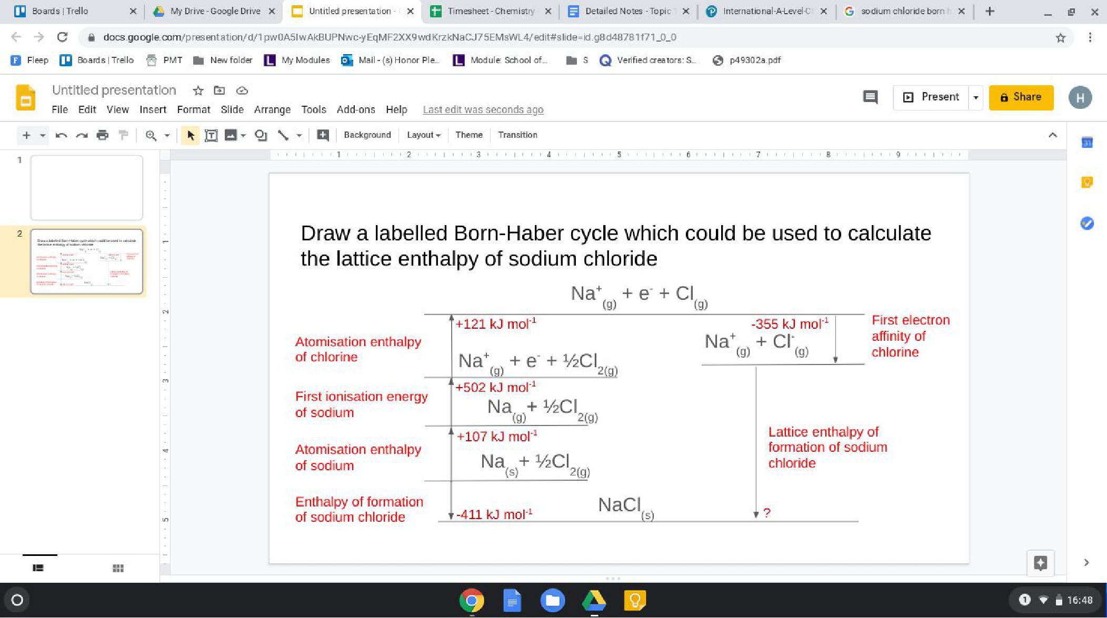Select the Text box tool
This screenshot has width=1107, height=618.
[x=211, y=135]
